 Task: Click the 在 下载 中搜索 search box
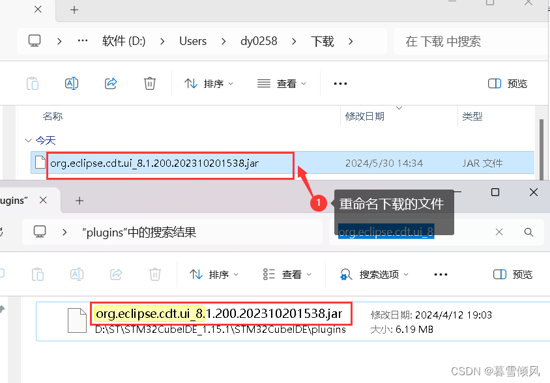470,42
